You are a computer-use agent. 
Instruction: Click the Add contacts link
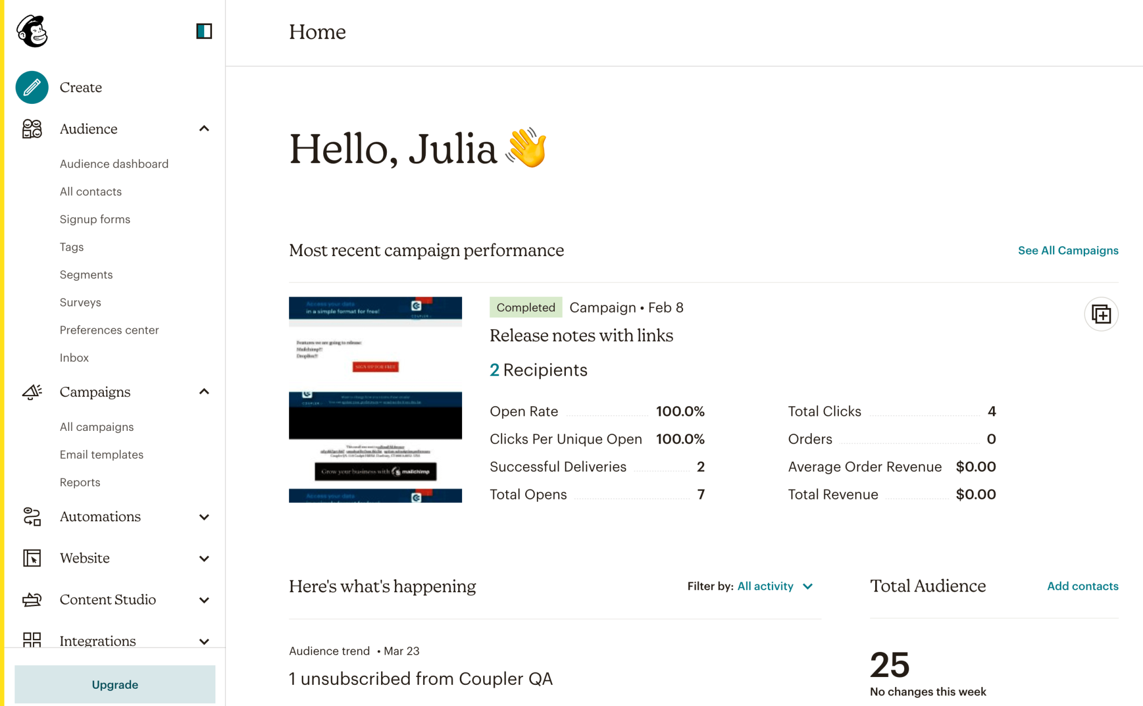tap(1082, 586)
